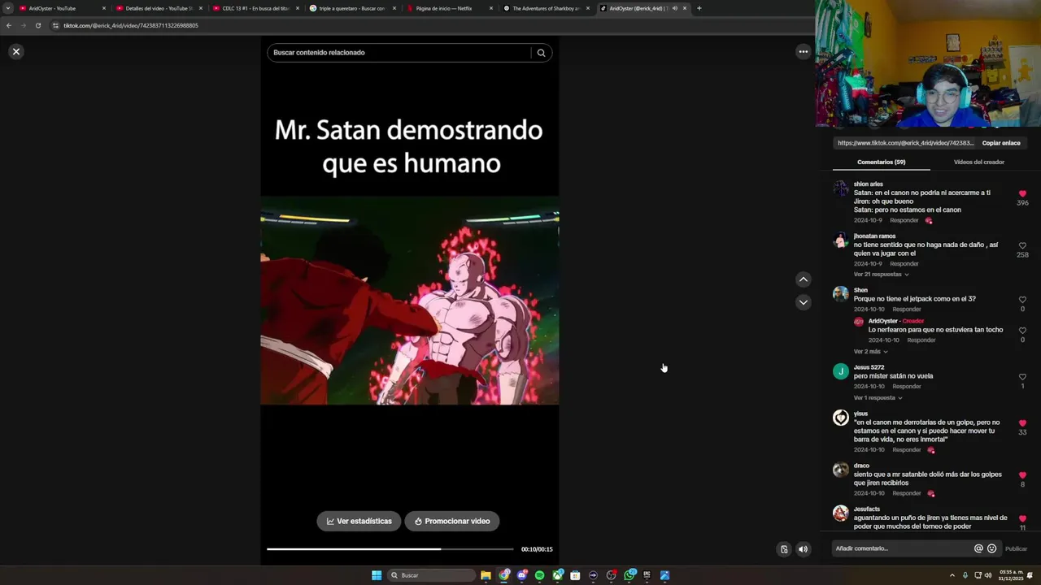
Task: Switch to Videos del creador tab
Action: (x=979, y=162)
